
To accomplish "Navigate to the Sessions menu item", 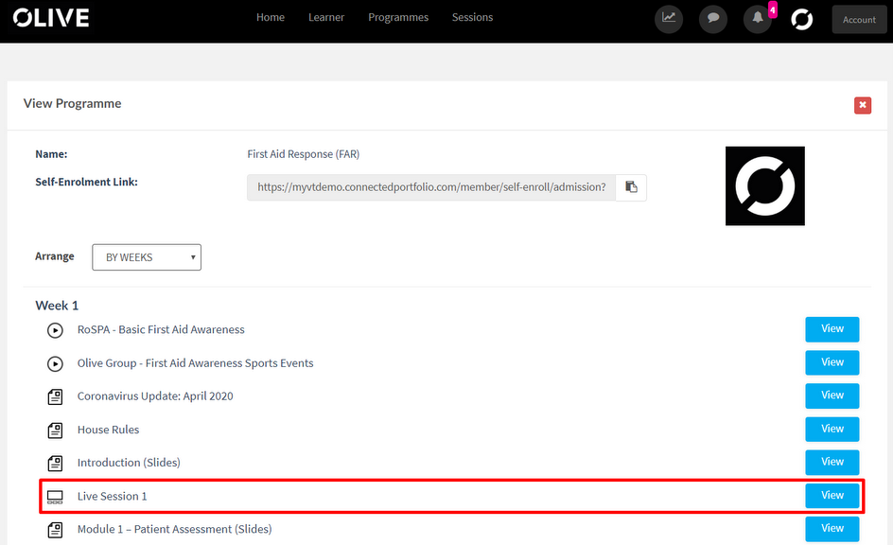I will tap(472, 17).
